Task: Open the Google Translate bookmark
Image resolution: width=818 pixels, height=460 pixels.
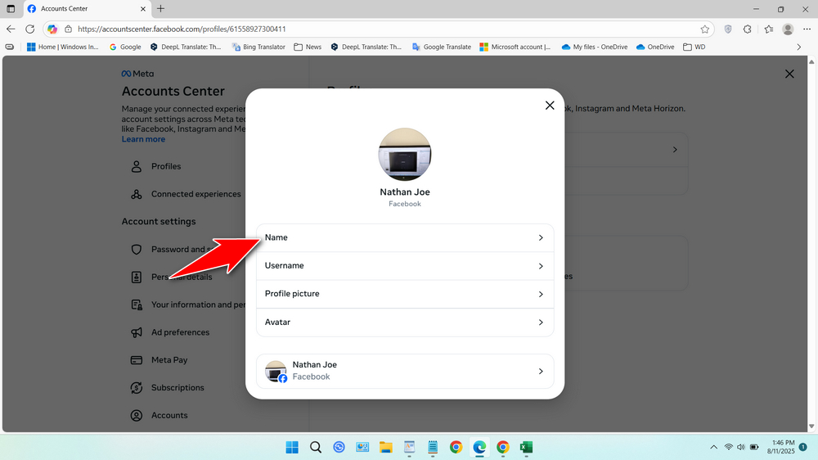Action: point(442,47)
